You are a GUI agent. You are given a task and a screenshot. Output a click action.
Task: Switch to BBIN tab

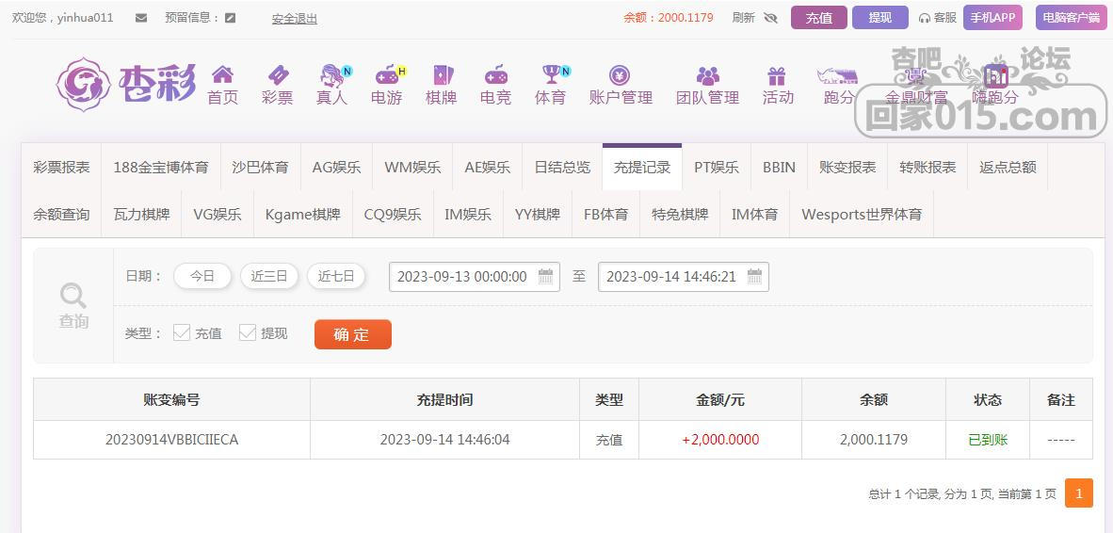click(x=780, y=168)
